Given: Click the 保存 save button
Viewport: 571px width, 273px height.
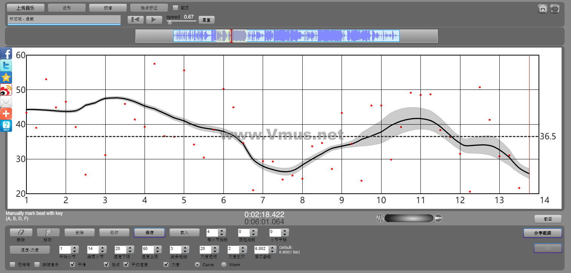Looking at the screenshot, I should point(149,233).
